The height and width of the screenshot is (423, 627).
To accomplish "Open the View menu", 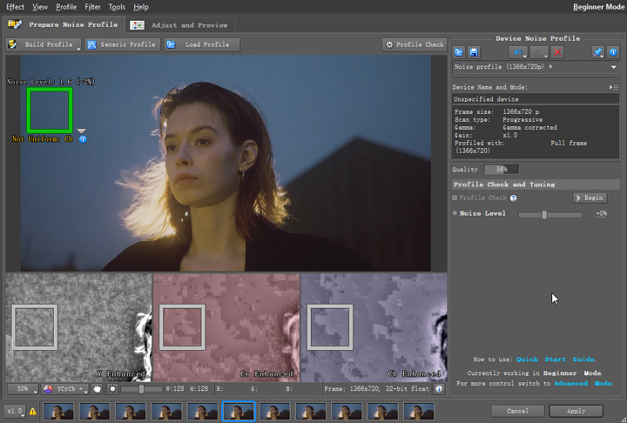I will (40, 7).
